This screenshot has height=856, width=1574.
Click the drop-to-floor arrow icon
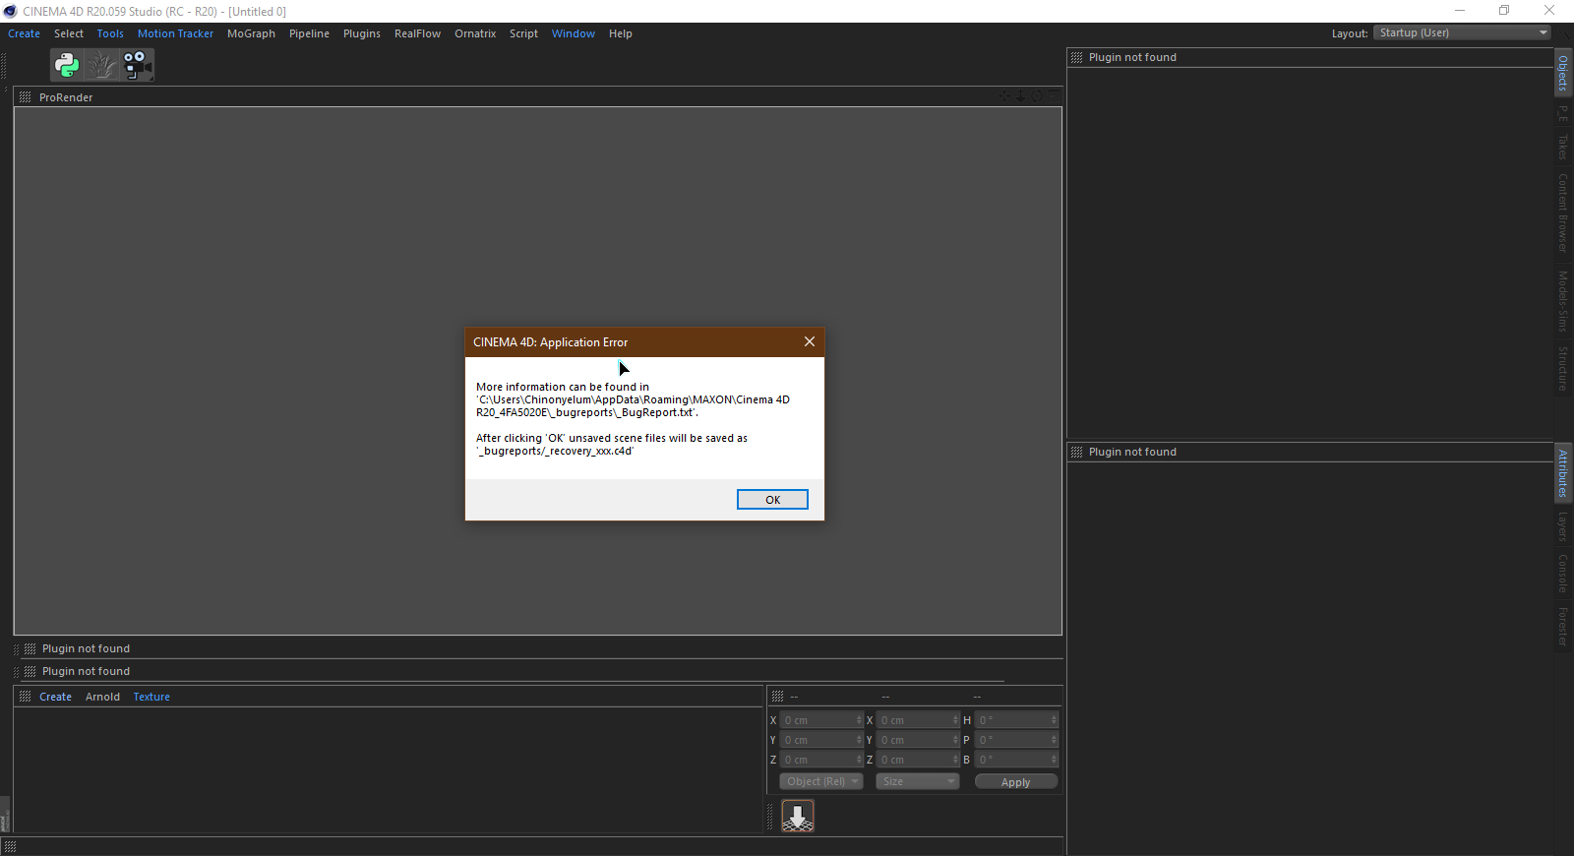pos(798,816)
